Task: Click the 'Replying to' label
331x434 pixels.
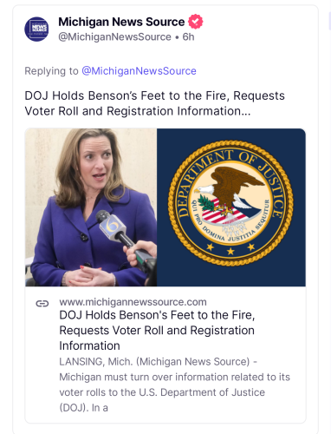Action: [x=51, y=71]
